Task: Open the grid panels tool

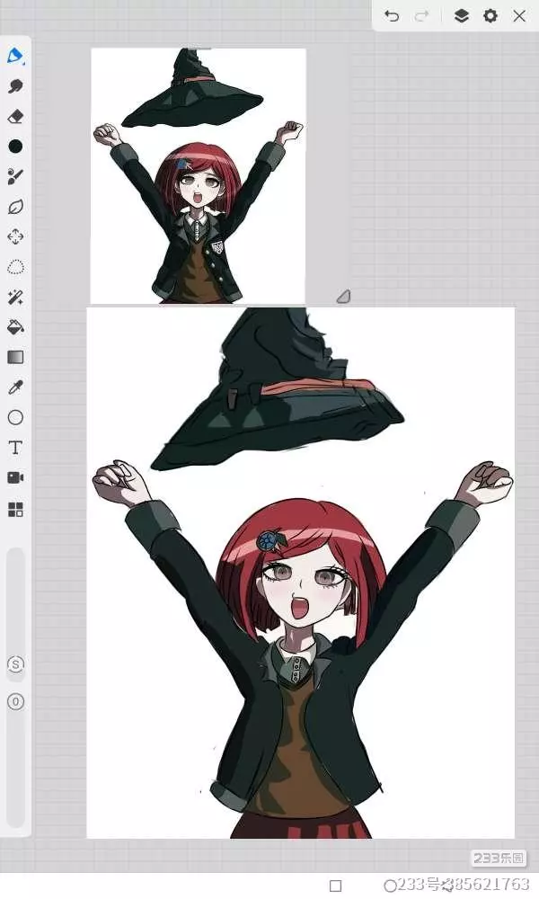Action: pos(15,509)
